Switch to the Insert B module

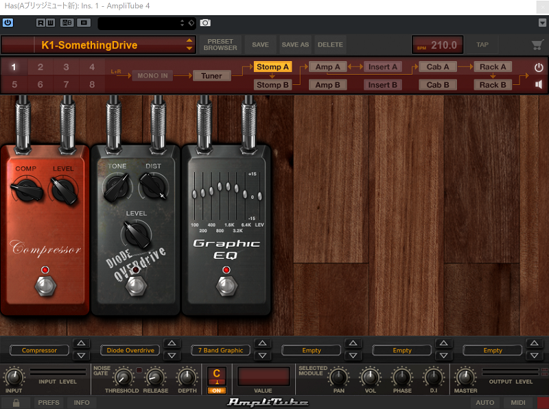[382, 85]
